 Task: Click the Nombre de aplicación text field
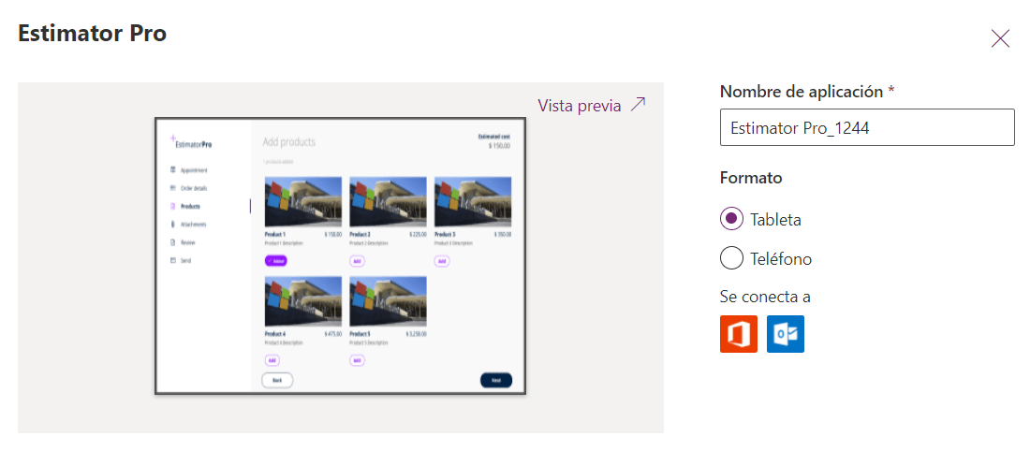(866, 127)
